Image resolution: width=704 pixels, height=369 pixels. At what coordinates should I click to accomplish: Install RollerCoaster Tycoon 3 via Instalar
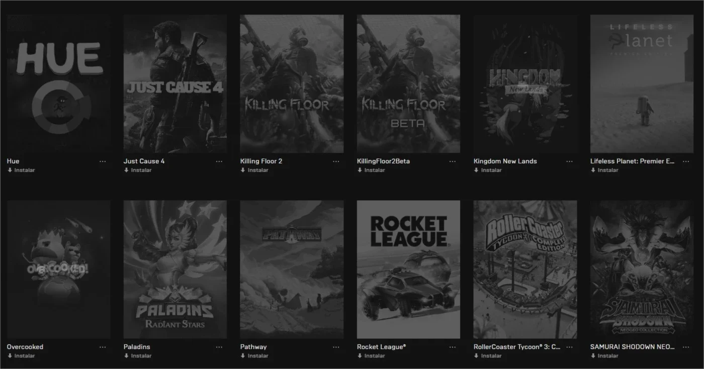(488, 356)
